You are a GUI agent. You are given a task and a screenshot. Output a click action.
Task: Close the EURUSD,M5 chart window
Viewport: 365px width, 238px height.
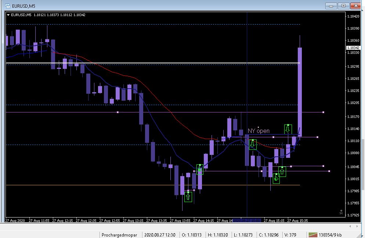(x=356, y=6)
